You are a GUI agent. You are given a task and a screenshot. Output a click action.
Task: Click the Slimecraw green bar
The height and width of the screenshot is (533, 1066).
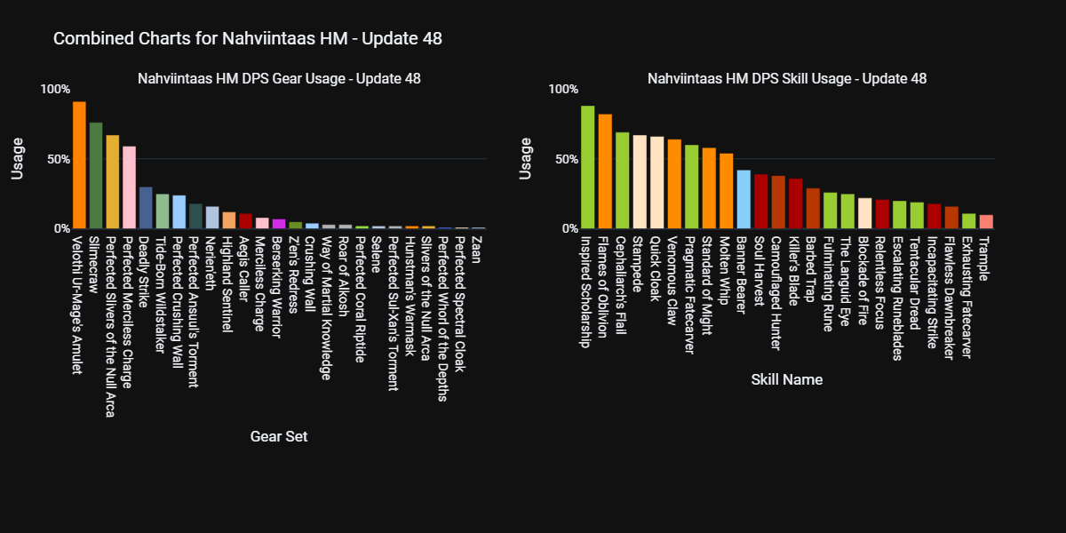click(96, 176)
